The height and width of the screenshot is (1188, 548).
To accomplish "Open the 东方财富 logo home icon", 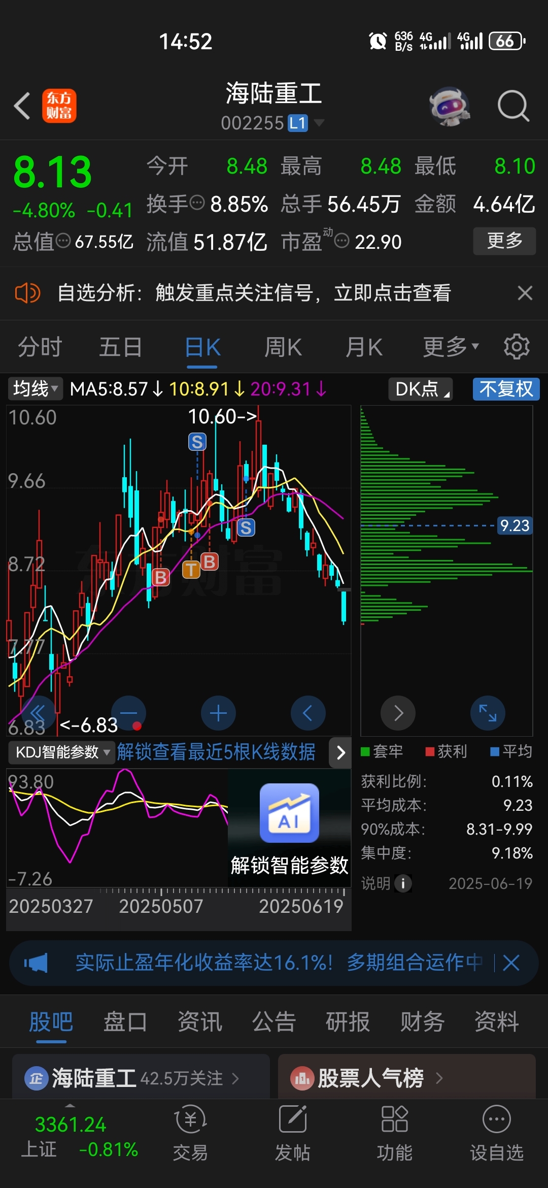I will [x=59, y=106].
